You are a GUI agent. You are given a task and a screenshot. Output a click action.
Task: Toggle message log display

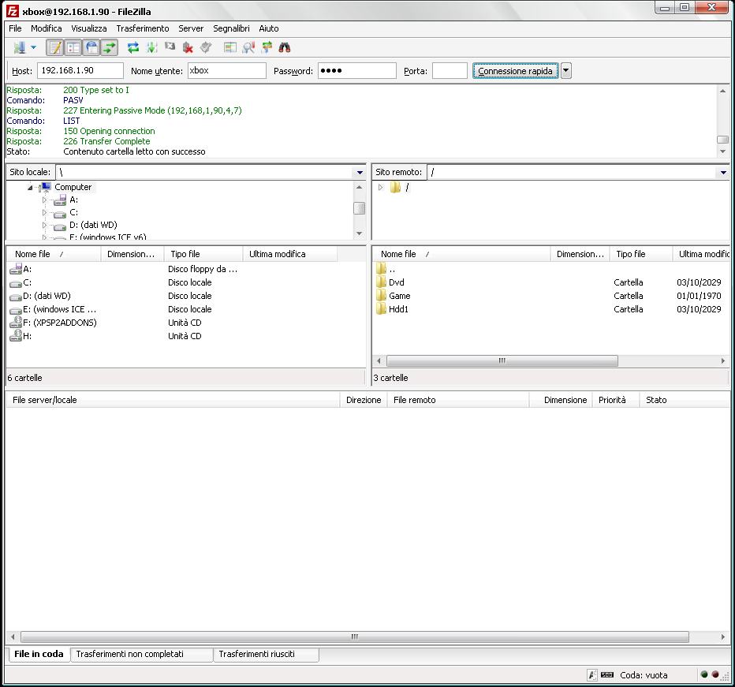(55, 47)
